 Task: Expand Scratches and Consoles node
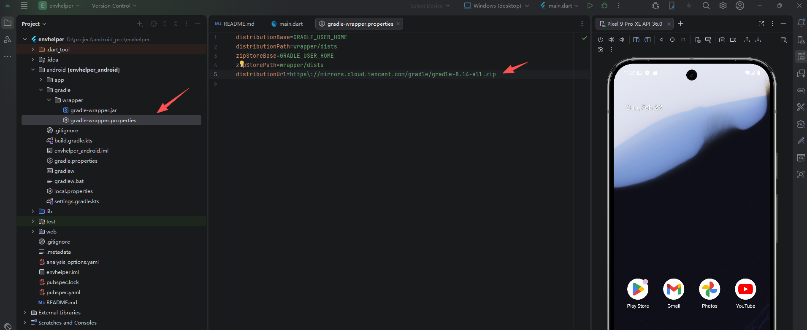pos(25,322)
